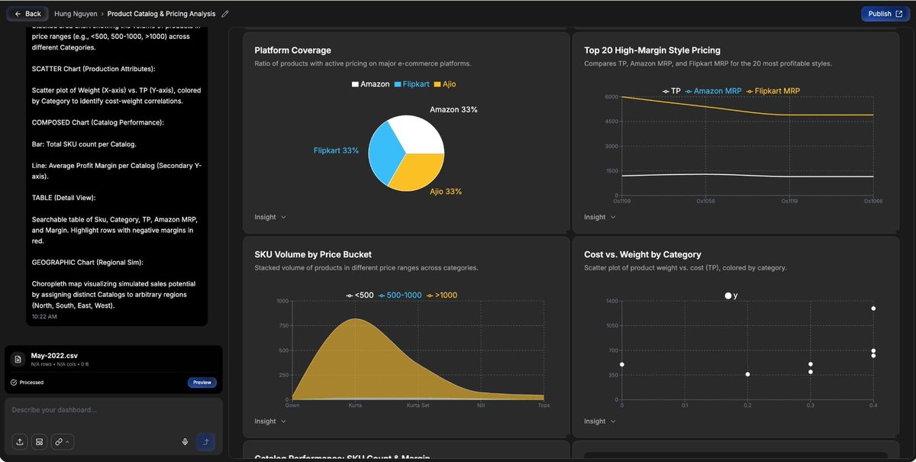Click the Flipkart 33% pie label
Image resolution: width=916 pixels, height=462 pixels.
[336, 150]
